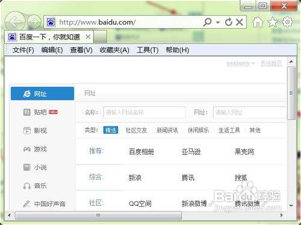Click the refresh page icon
The width and height of the screenshot is (301, 225).
click(x=229, y=22)
